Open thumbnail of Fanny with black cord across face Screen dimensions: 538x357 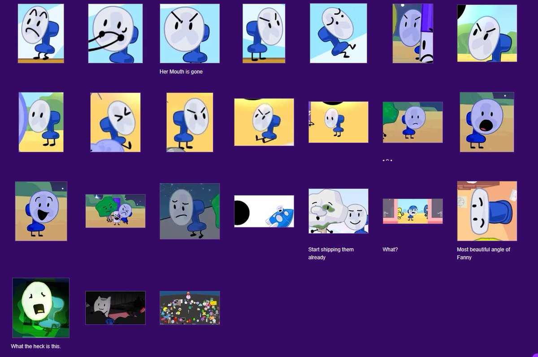(x=115, y=34)
